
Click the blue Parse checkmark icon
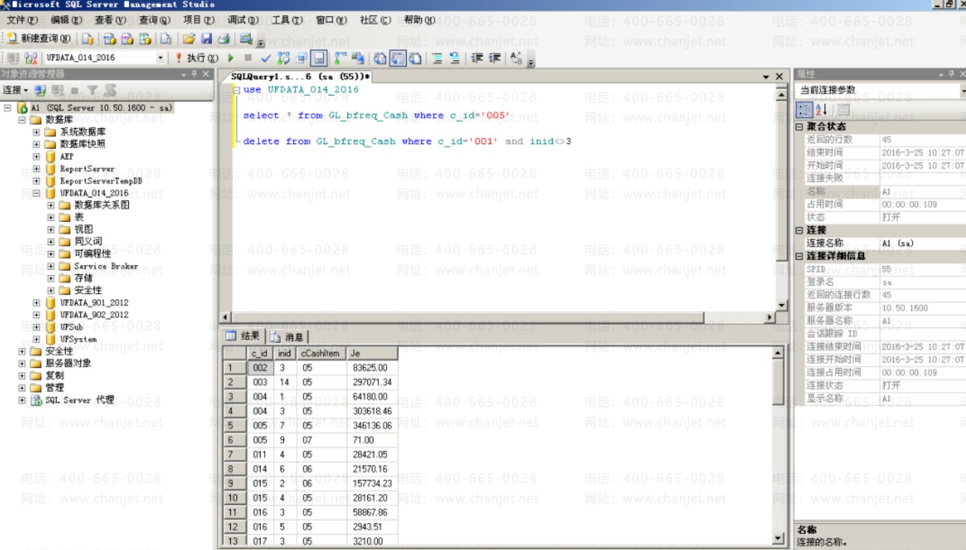[x=265, y=58]
